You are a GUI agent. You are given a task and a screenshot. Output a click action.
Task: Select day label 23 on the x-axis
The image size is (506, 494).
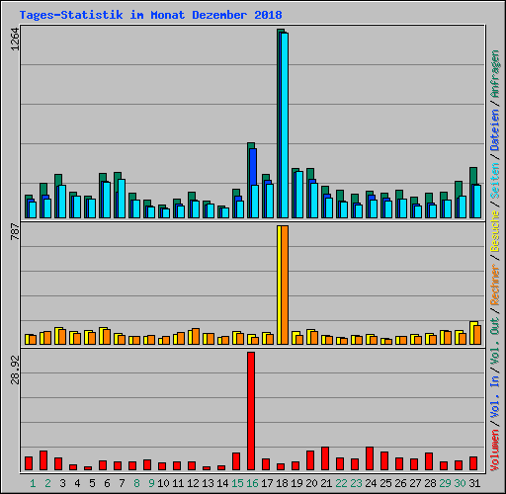pos(356,483)
